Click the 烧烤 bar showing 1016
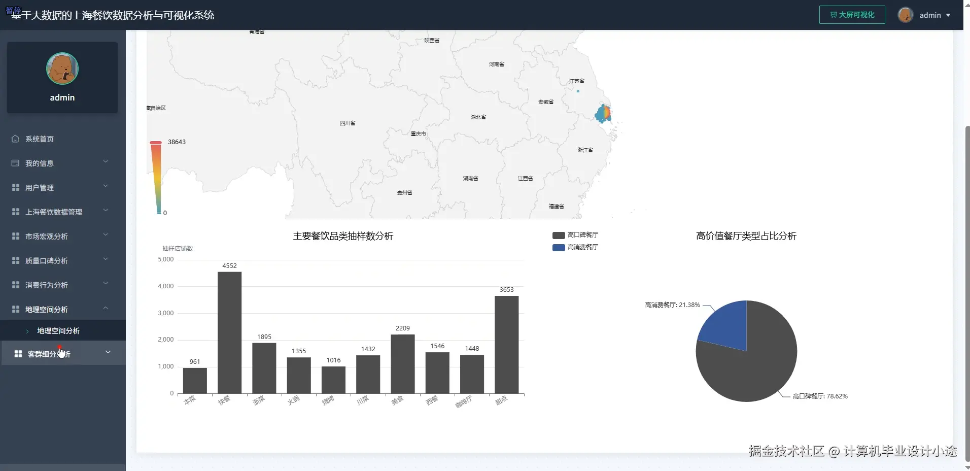This screenshot has width=970, height=471. [x=333, y=380]
